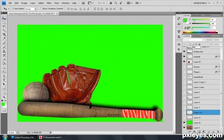The width and height of the screenshot is (224, 140).
Task: Open the C:/Documents and S... taskbar window
Action: (51, 137)
